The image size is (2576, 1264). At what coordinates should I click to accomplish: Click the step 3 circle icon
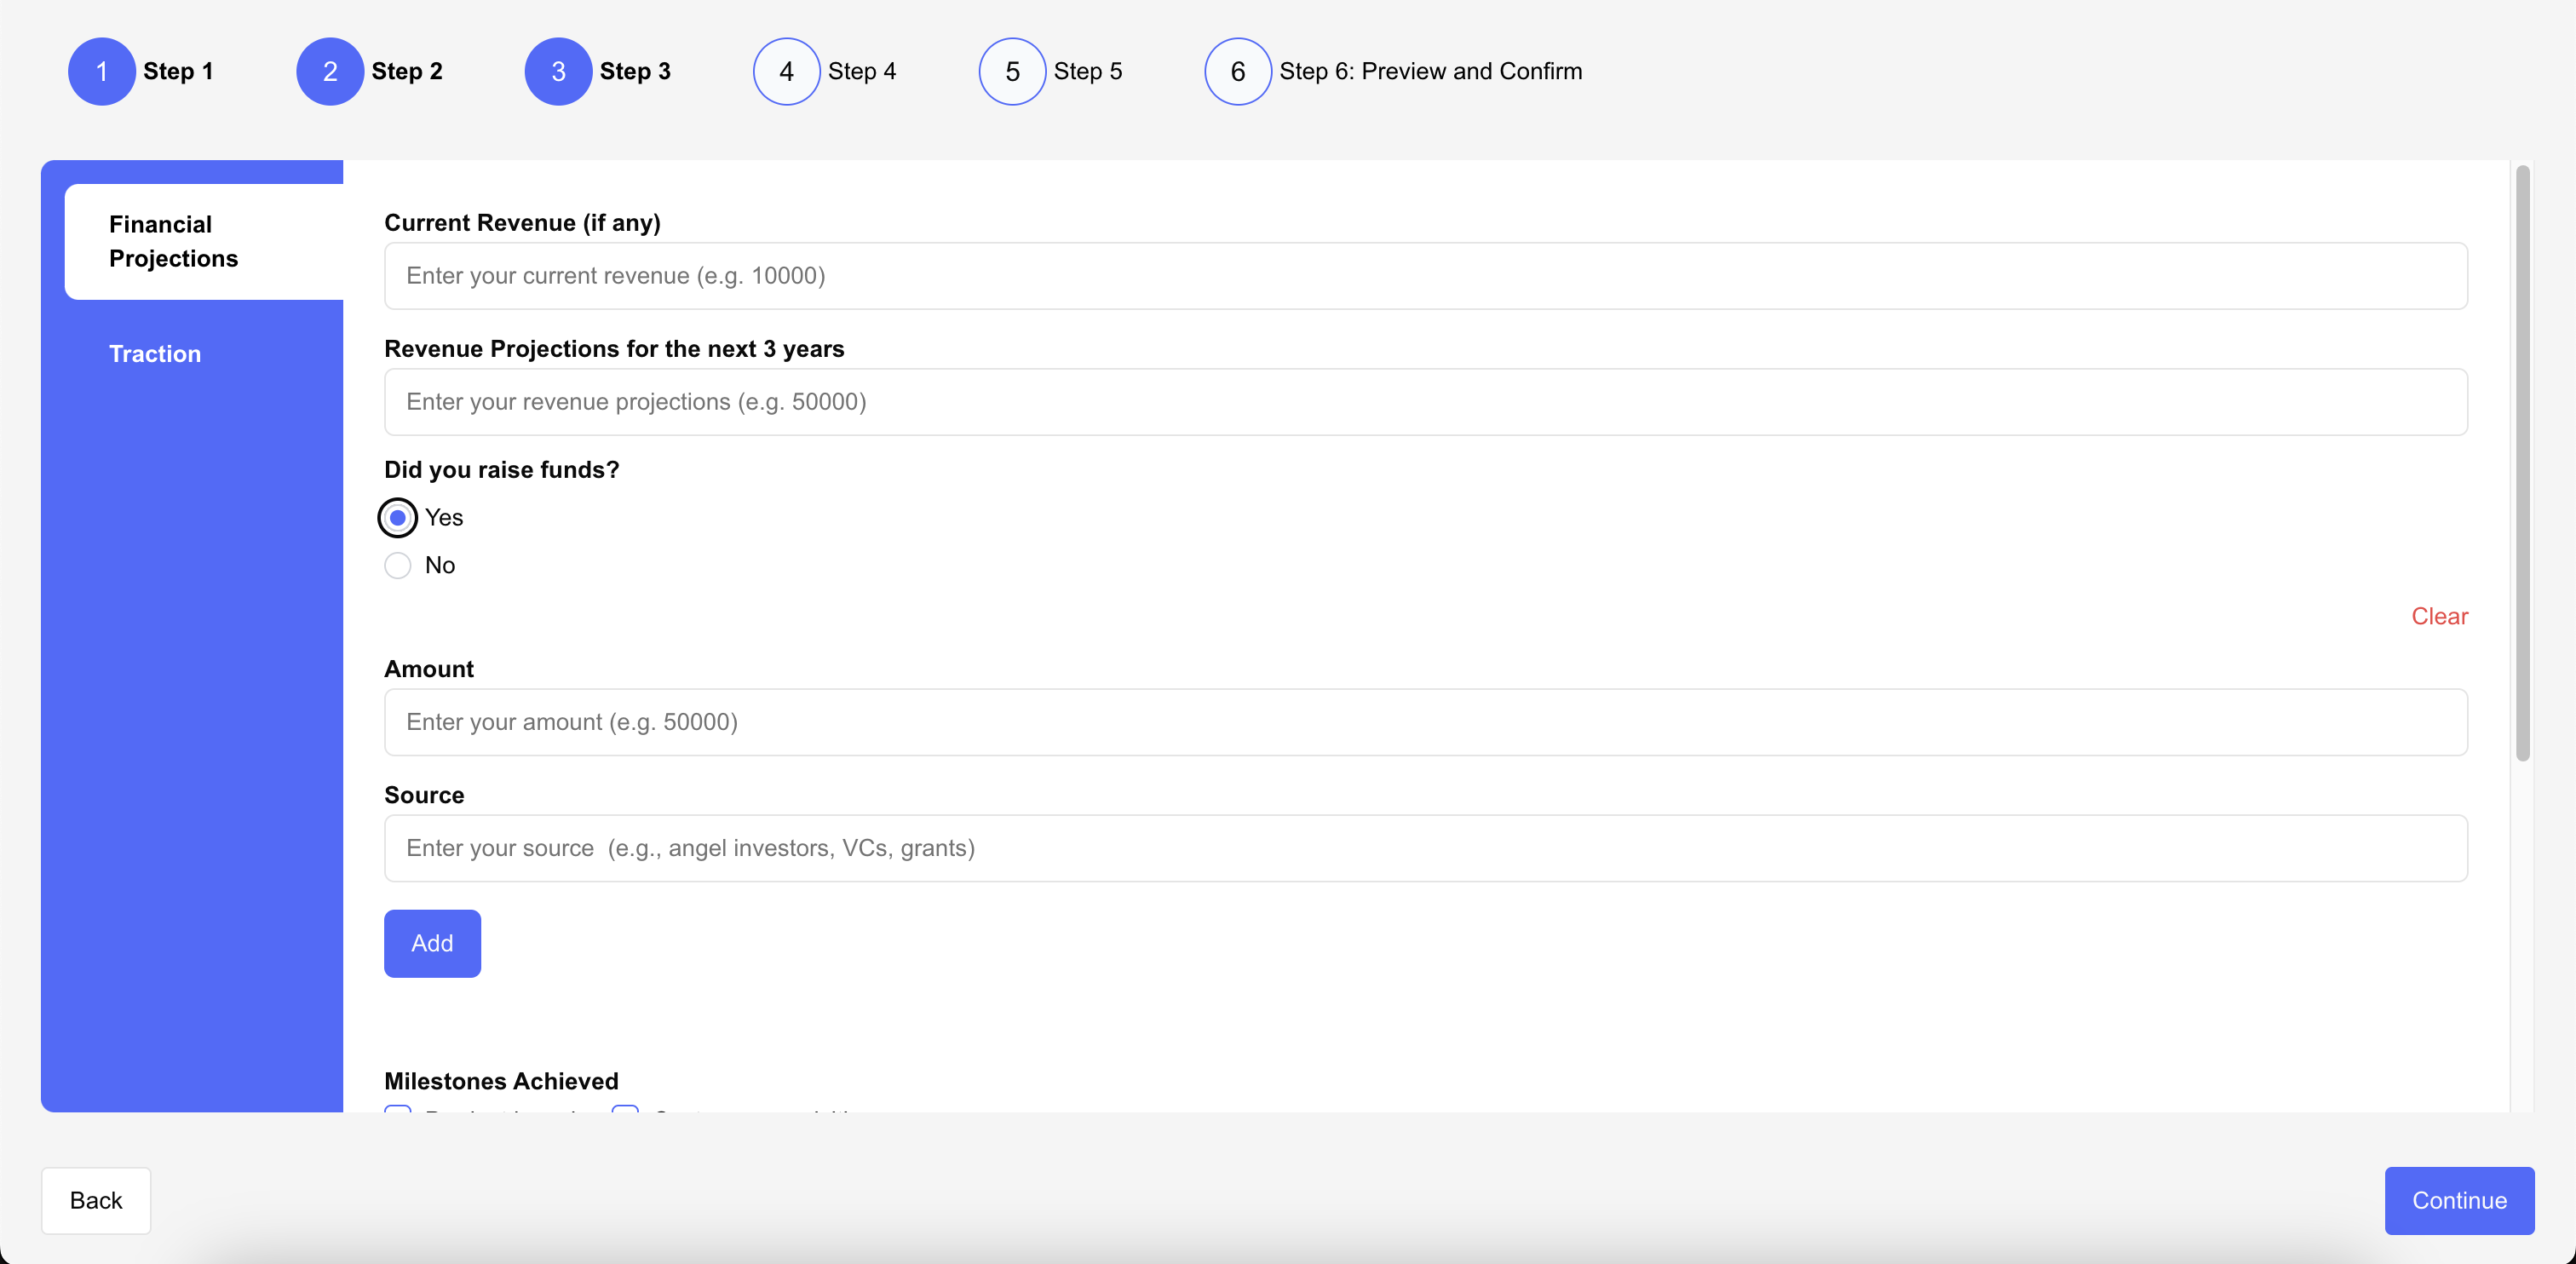pos(558,71)
